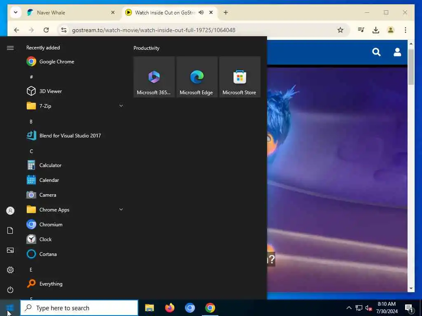Launch Everything search app
Viewport: 422px width, 316px height.
(x=75, y=284)
